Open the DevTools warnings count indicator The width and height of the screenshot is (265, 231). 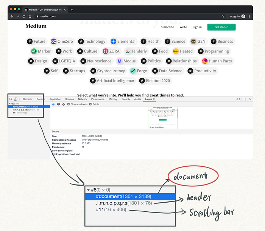tap(238, 99)
